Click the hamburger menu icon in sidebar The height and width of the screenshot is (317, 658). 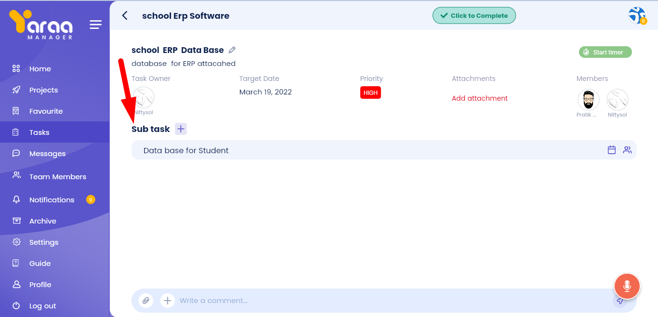[95, 25]
